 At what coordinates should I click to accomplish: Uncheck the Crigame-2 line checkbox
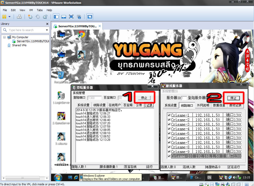pyautogui.click(x=169, y=120)
